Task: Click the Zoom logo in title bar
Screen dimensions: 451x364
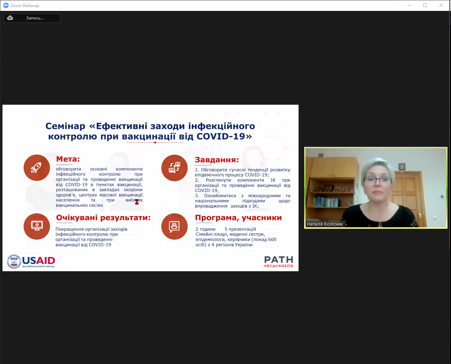Action: pos(6,6)
